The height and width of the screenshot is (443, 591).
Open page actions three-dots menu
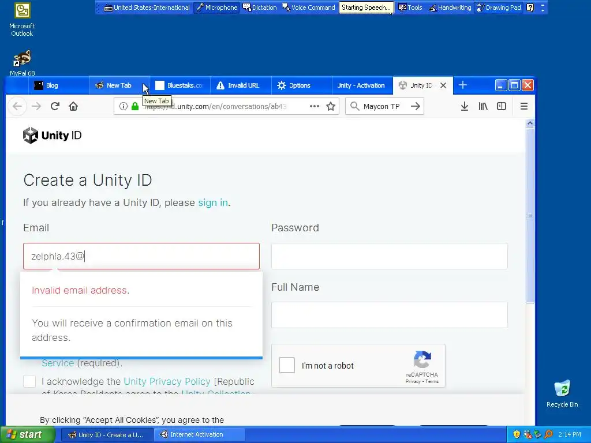tap(315, 106)
